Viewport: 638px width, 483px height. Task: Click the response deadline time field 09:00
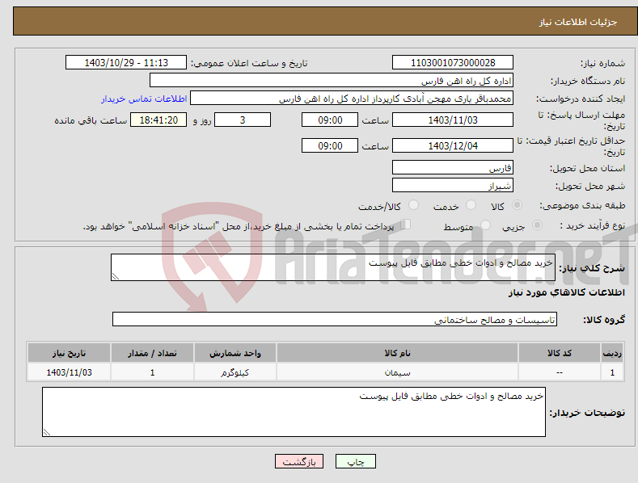pyautogui.click(x=330, y=120)
